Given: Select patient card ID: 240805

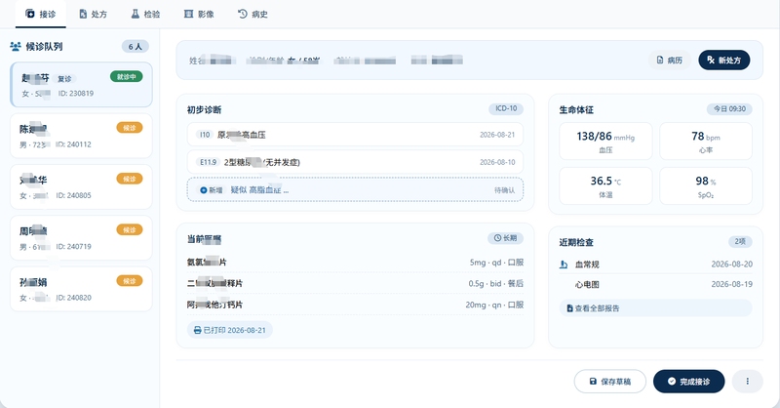Looking at the screenshot, I should coord(81,186).
